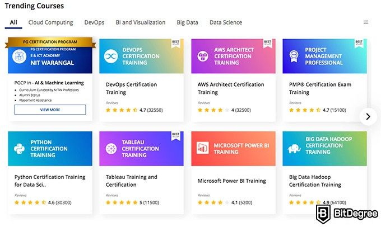Click the Tableau Certification Training banner image

pyautogui.click(x=141, y=149)
